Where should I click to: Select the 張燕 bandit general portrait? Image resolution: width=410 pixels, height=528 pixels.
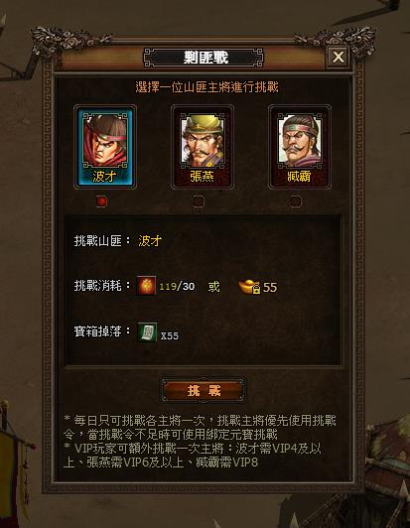click(x=203, y=147)
